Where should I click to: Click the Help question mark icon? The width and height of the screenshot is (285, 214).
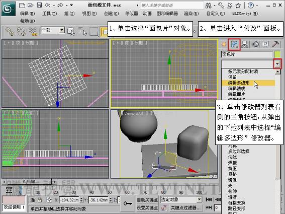click(251, 5)
